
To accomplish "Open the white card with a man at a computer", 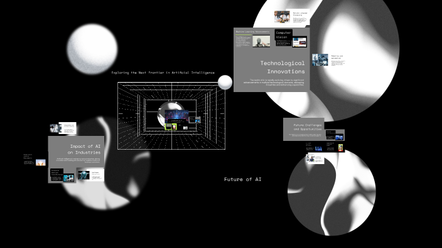I will 315,159.
